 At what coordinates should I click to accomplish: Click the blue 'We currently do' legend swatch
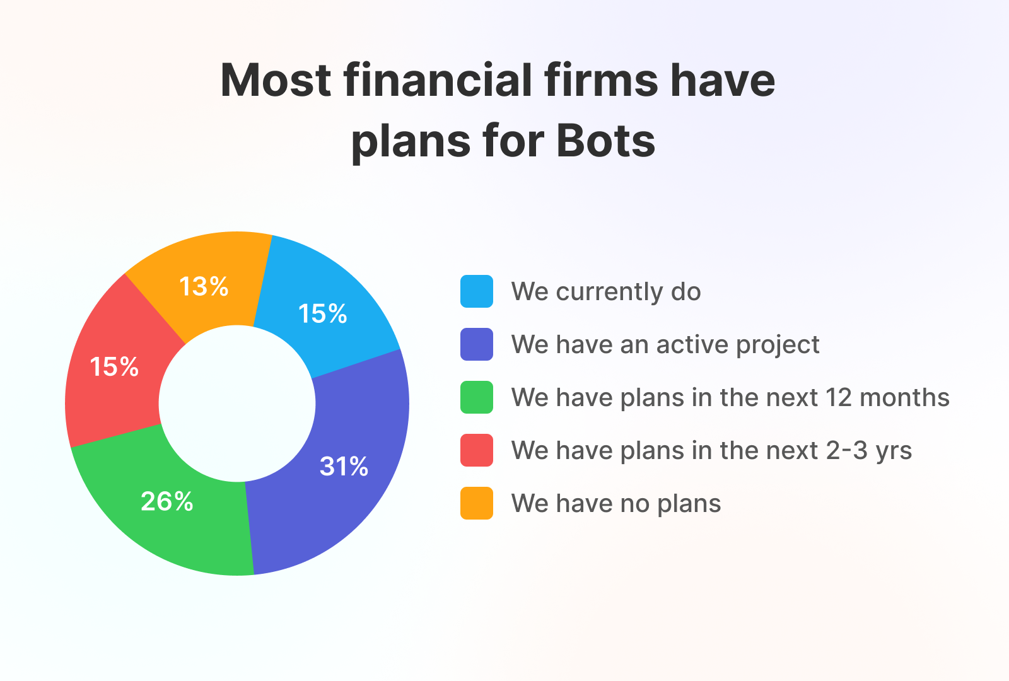(476, 291)
